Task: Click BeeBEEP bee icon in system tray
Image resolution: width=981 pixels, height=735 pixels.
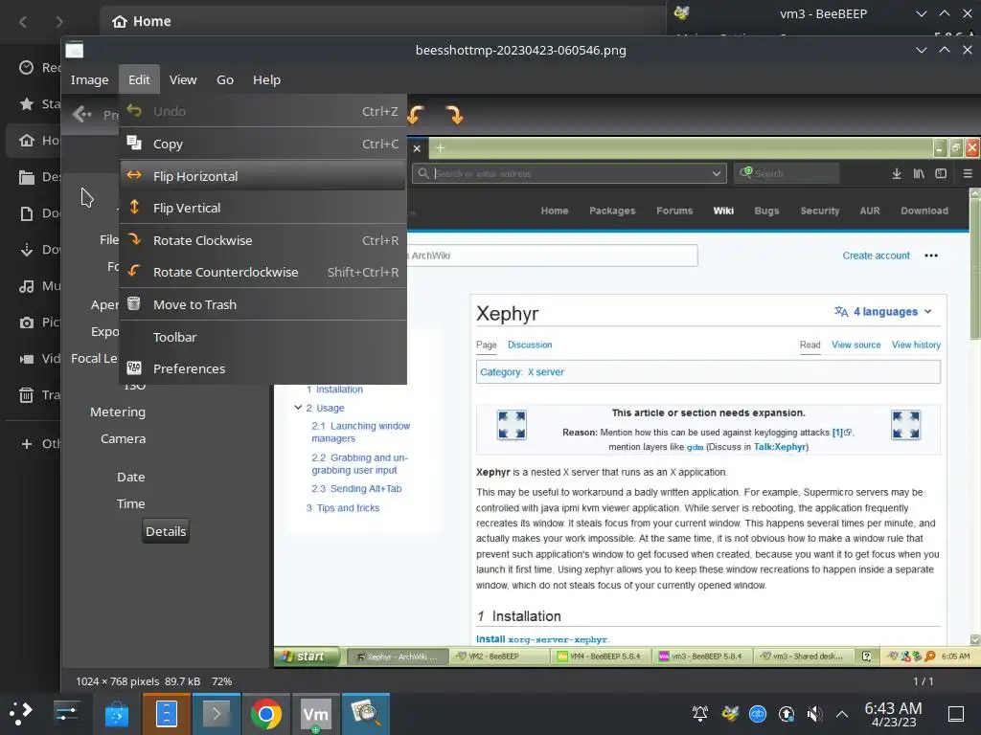Action: [729, 714]
